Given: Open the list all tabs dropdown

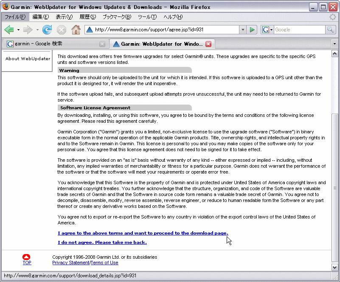Looking at the screenshot, I should pos(334,44).
